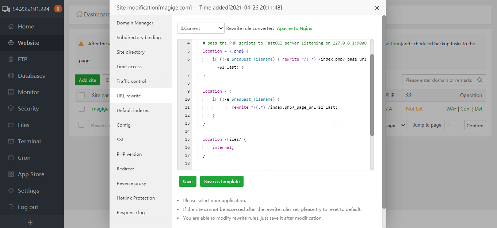Open the Apache to Nginx converter link
The height and width of the screenshot is (228, 497).
tap(294, 28)
